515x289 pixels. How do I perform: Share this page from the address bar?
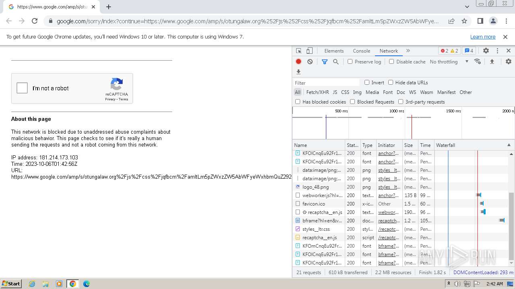tap(451, 21)
